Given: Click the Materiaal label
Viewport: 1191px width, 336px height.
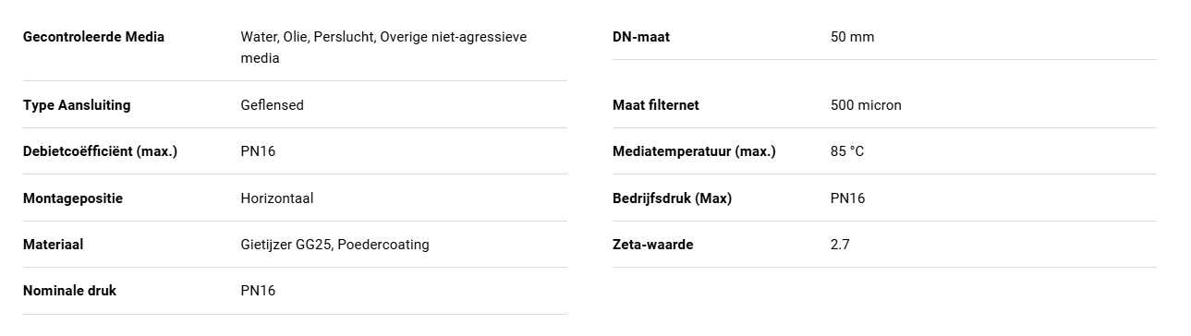Looking at the screenshot, I should click(54, 245).
